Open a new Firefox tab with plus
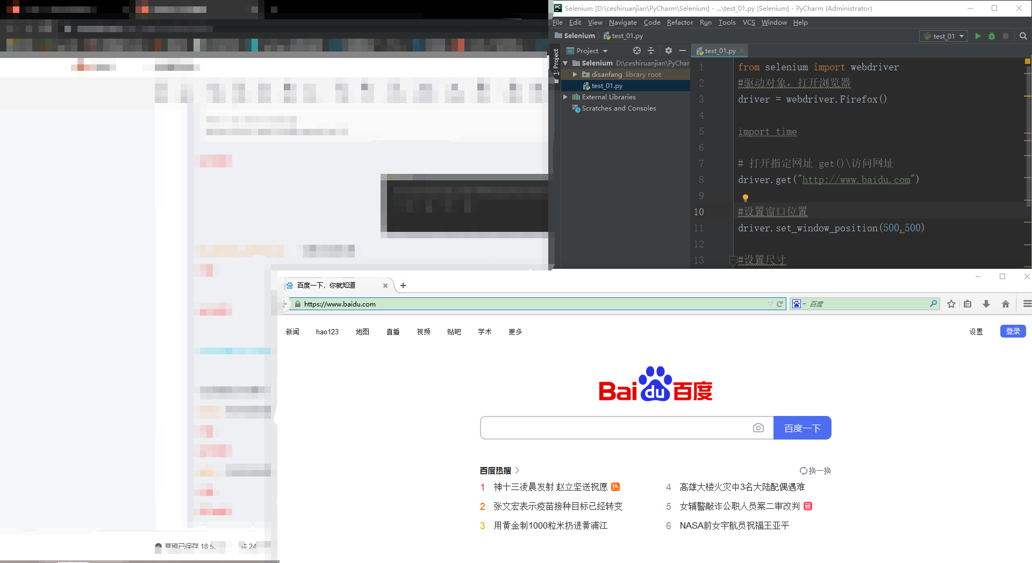The image size is (1032, 563). (403, 286)
